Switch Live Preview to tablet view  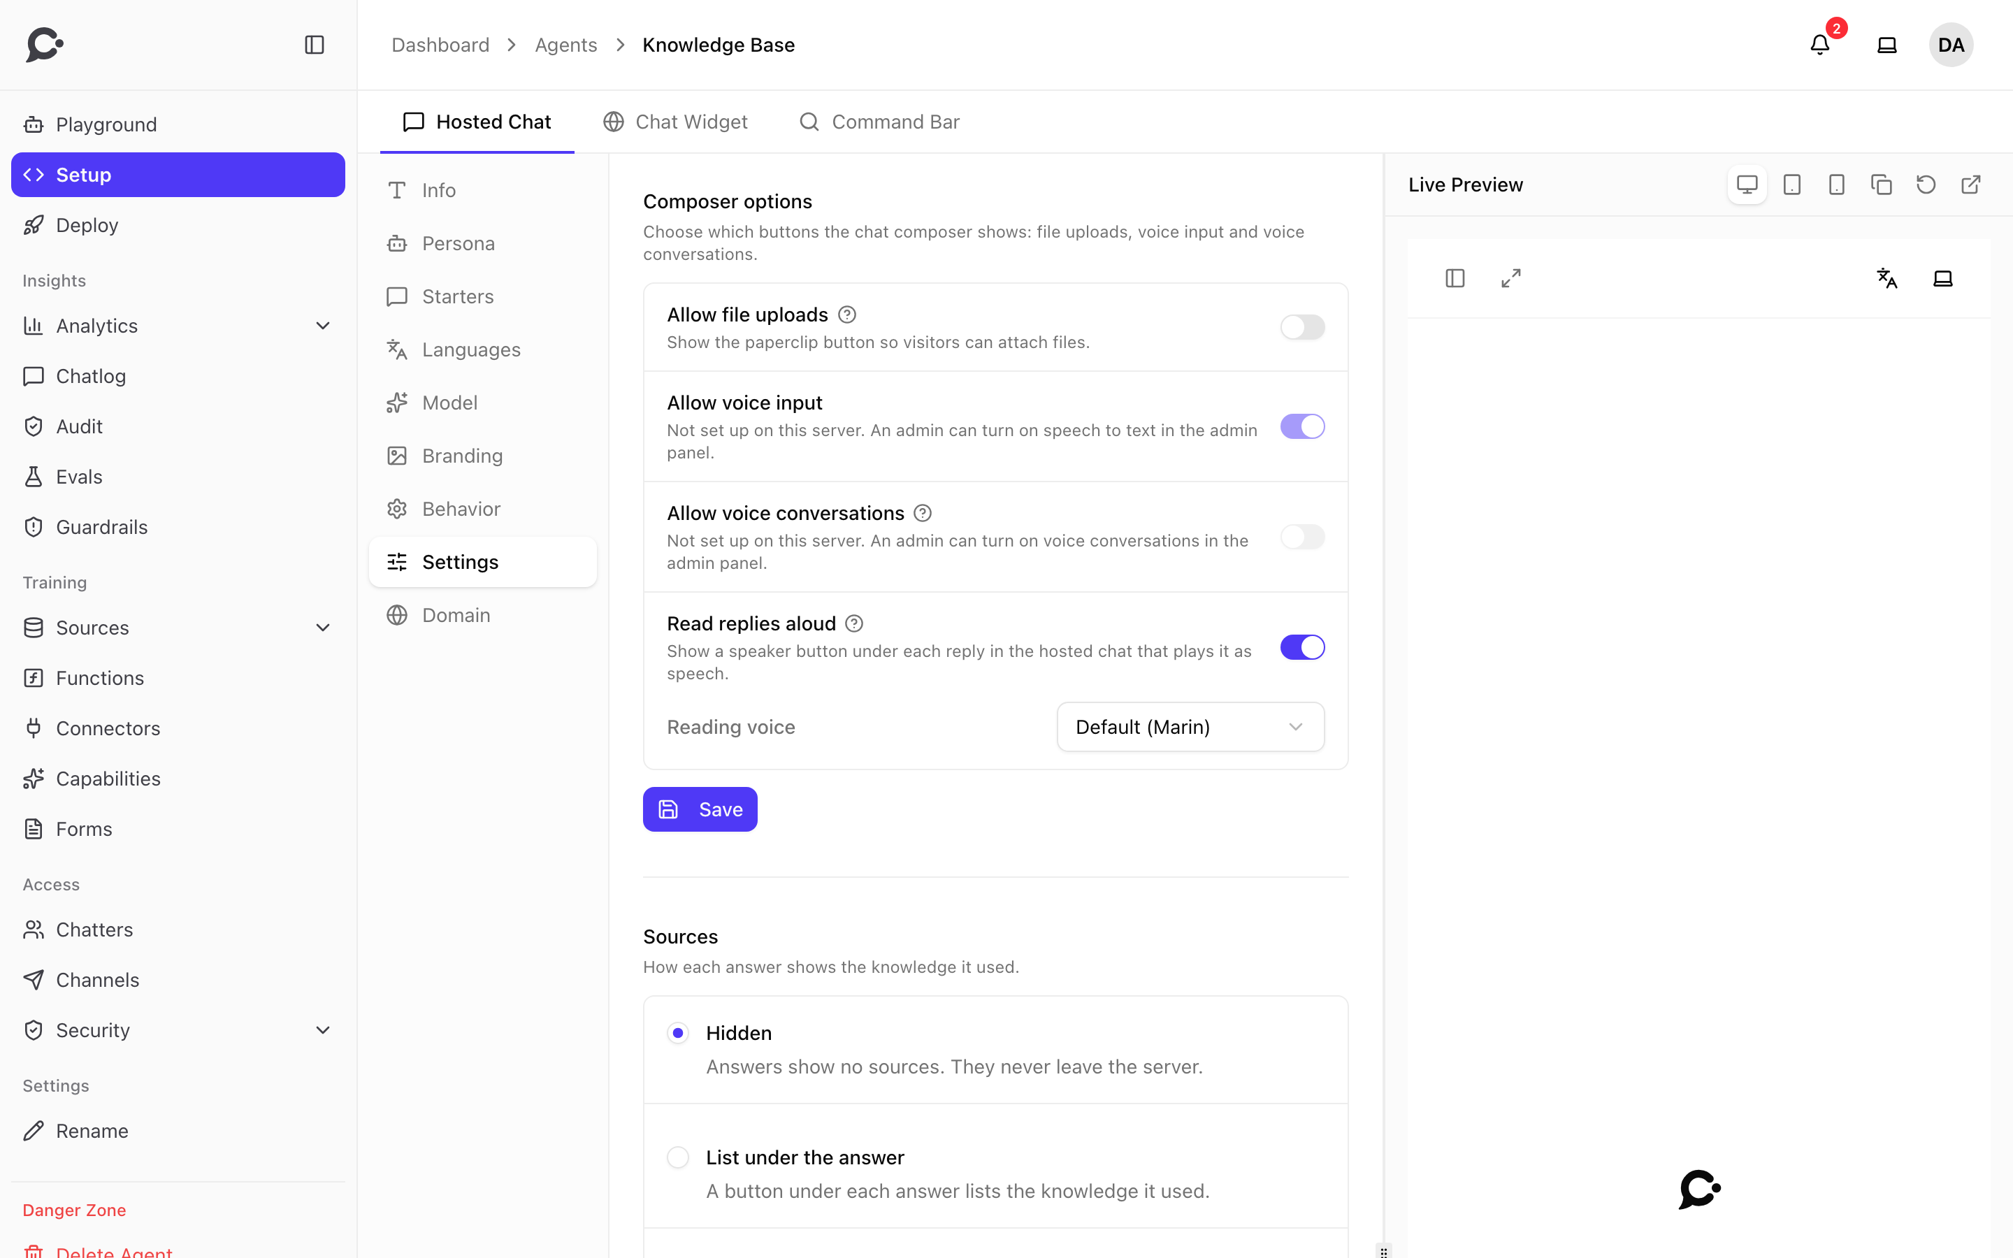click(x=1791, y=185)
